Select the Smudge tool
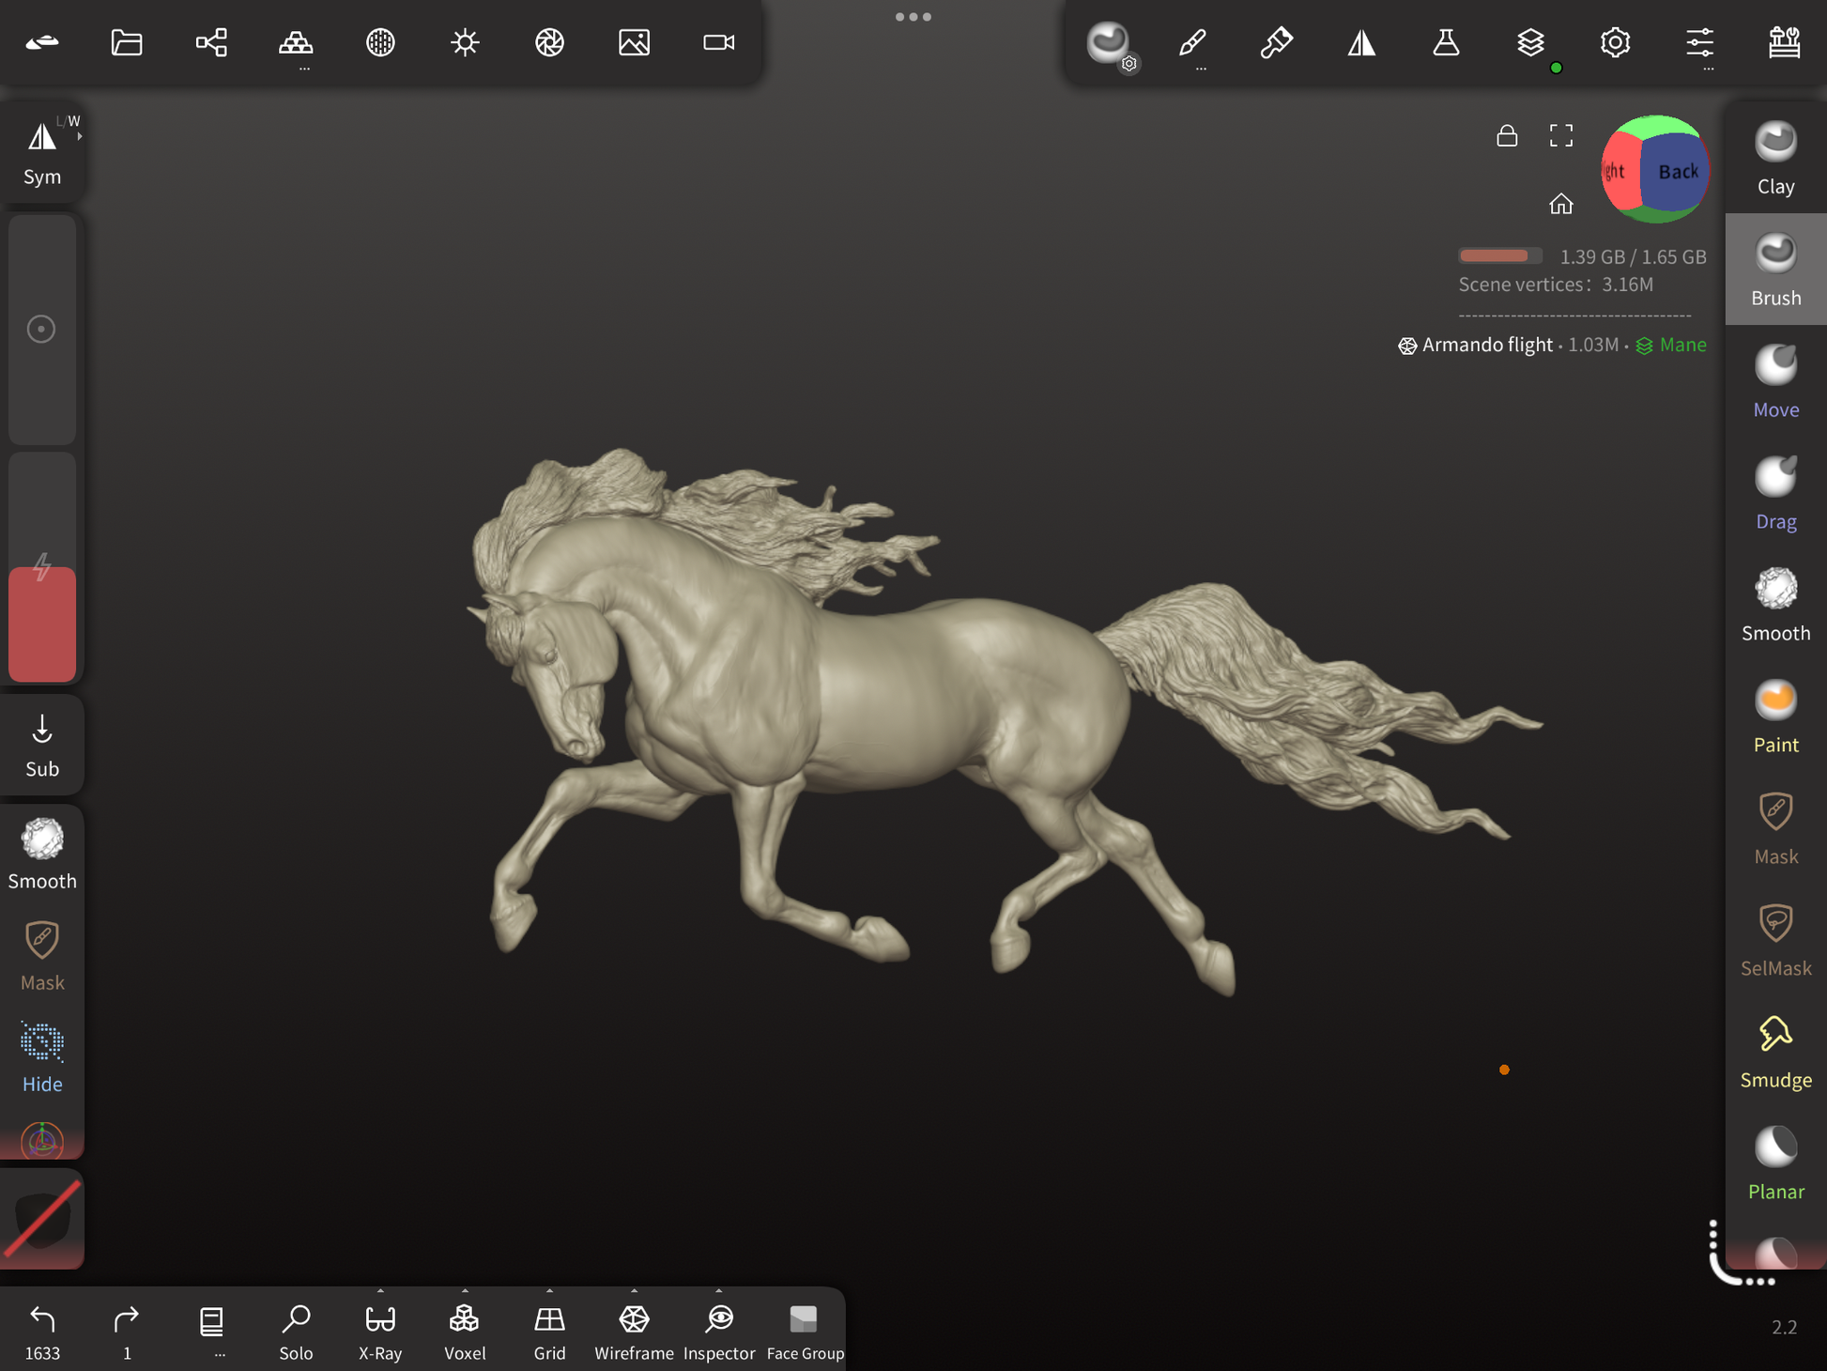 coord(1774,1051)
